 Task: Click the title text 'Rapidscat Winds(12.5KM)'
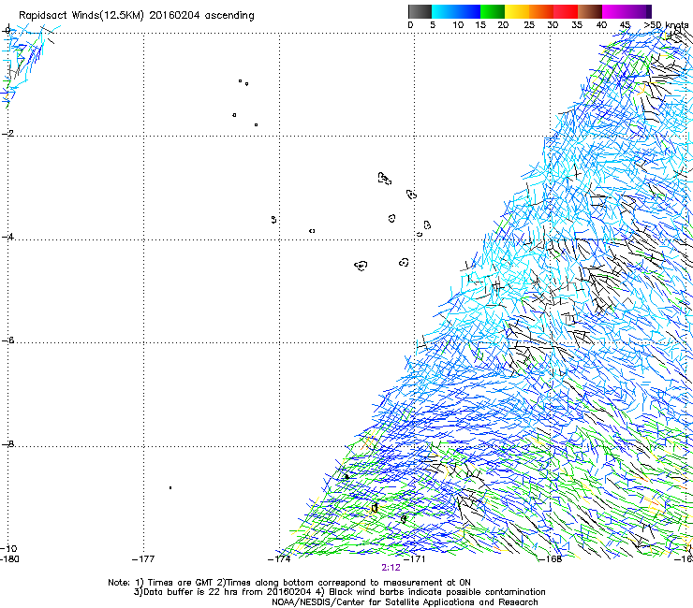81,16
